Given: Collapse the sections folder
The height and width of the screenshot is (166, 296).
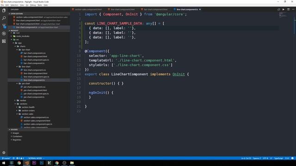Looking at the screenshot, I should click(24, 104).
